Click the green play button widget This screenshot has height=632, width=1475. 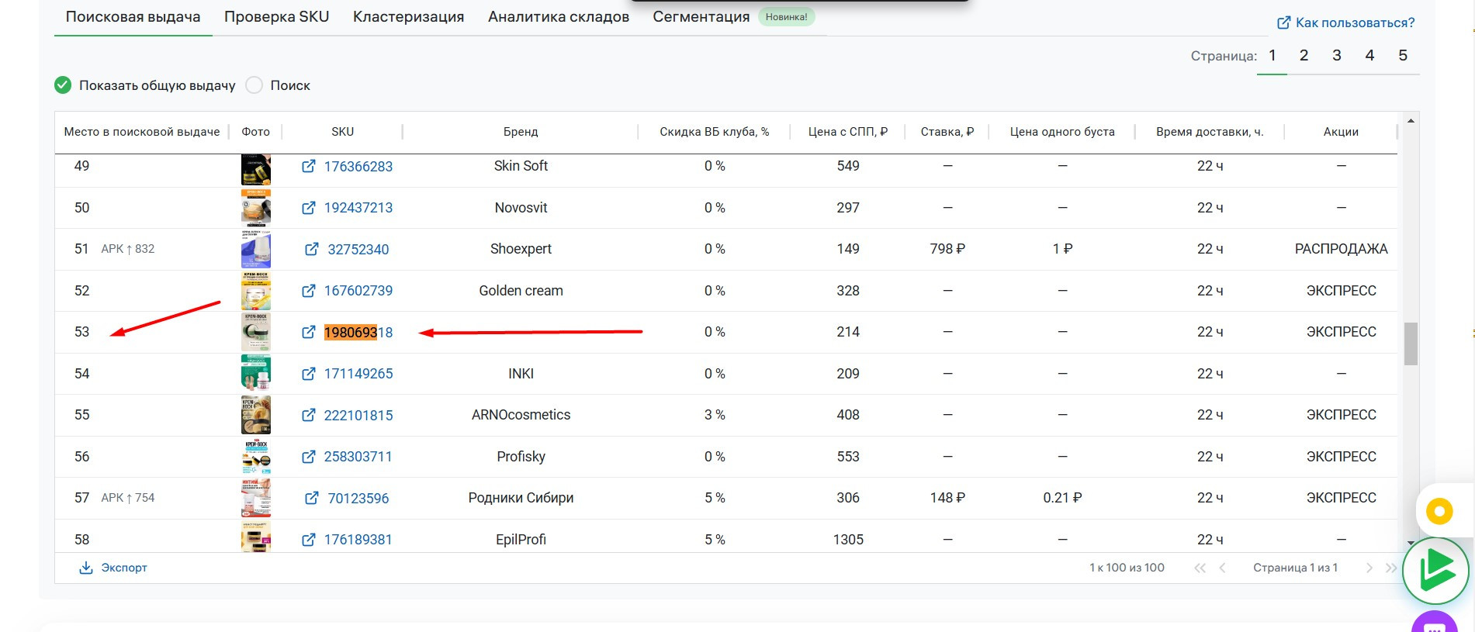(1435, 570)
